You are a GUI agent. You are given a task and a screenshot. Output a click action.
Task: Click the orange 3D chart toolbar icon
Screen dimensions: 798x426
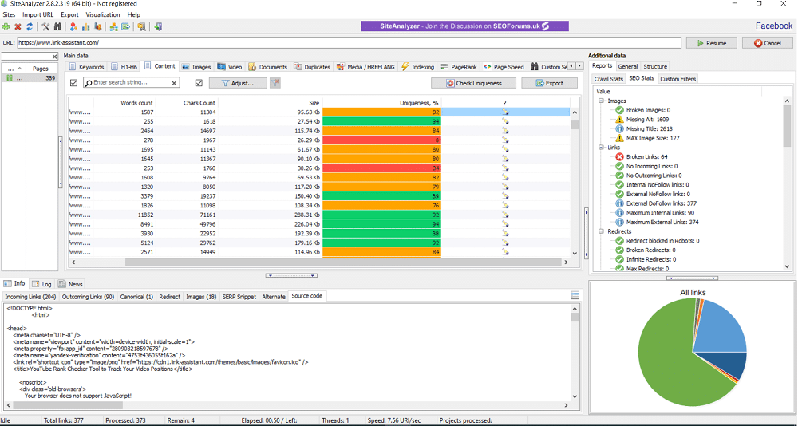click(x=97, y=26)
